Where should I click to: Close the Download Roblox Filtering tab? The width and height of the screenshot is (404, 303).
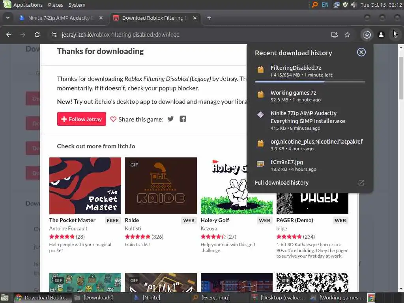pyautogui.click(x=195, y=18)
